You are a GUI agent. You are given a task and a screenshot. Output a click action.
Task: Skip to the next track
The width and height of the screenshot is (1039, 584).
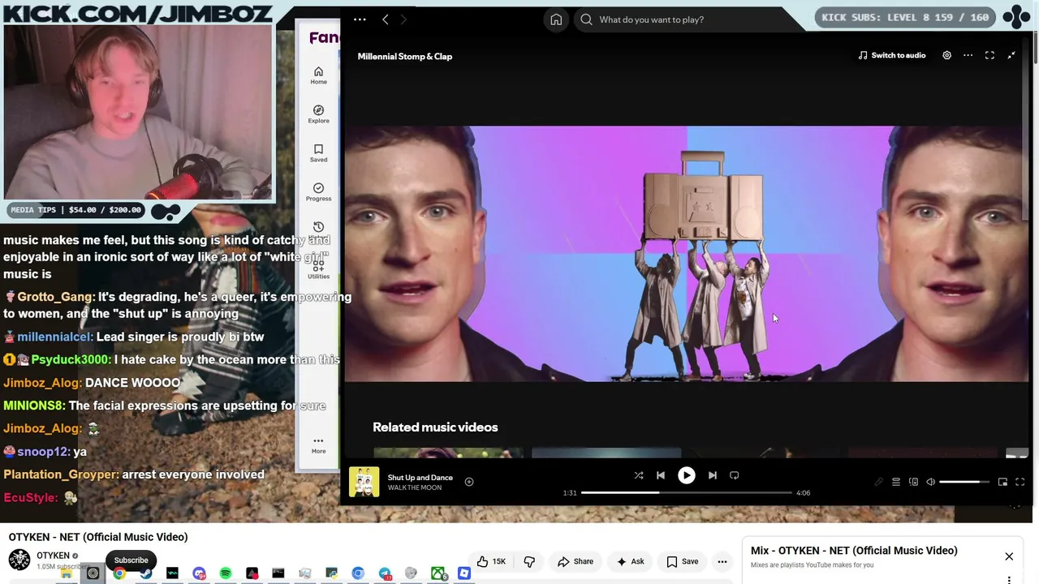coord(712,475)
